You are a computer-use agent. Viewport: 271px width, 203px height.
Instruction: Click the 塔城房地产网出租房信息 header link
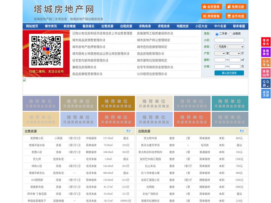87,19
